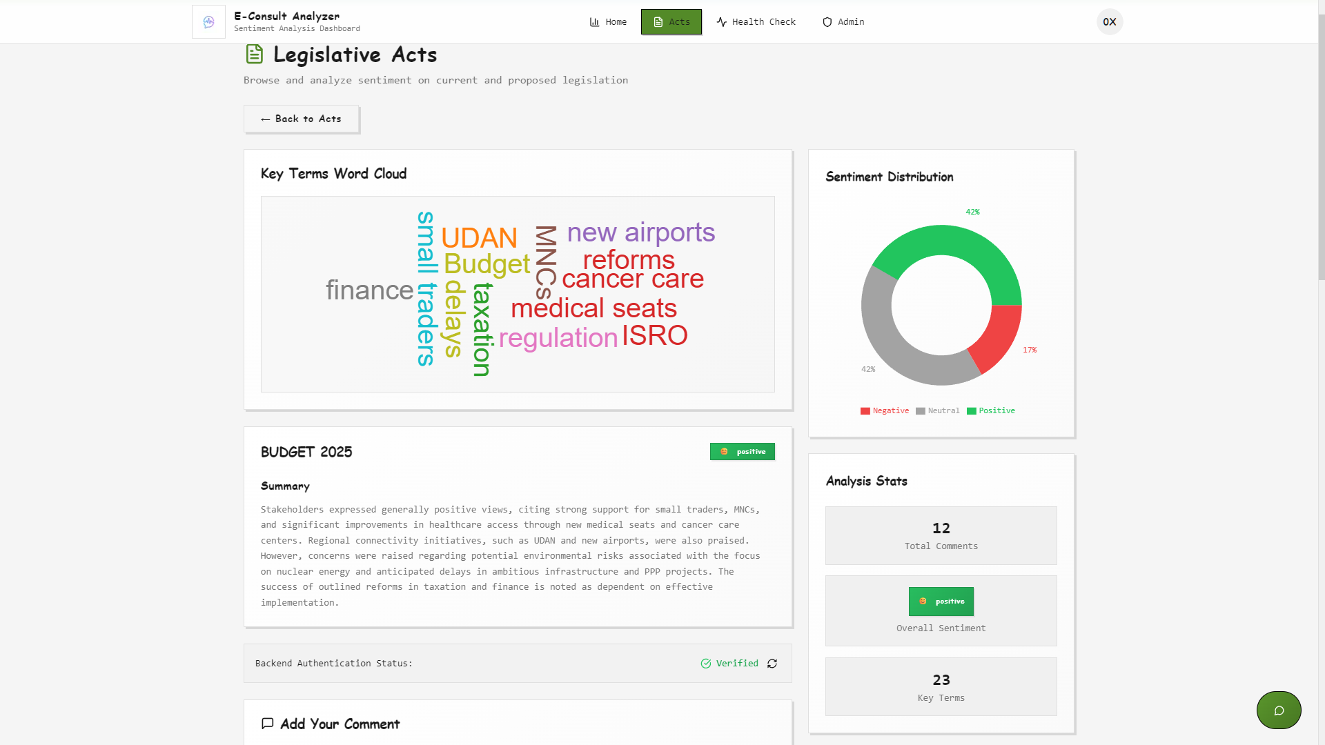This screenshot has height=745, width=1325.
Task: Open the Health Check page
Action: (x=756, y=22)
